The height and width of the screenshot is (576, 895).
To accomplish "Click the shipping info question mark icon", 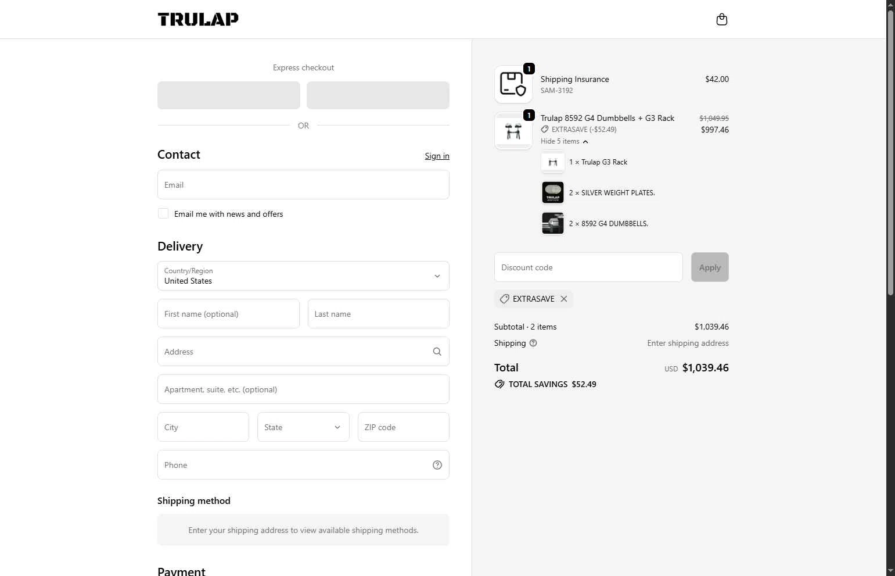I will coord(533,343).
